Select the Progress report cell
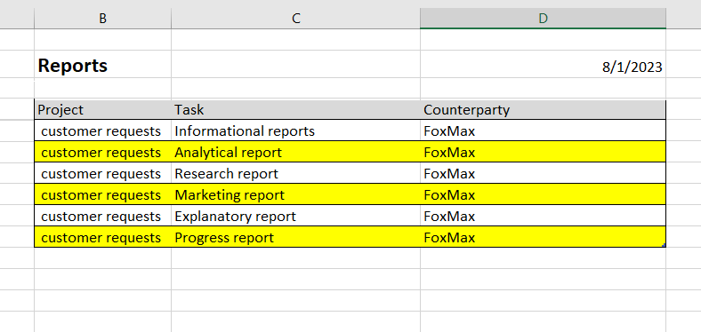 click(x=295, y=237)
